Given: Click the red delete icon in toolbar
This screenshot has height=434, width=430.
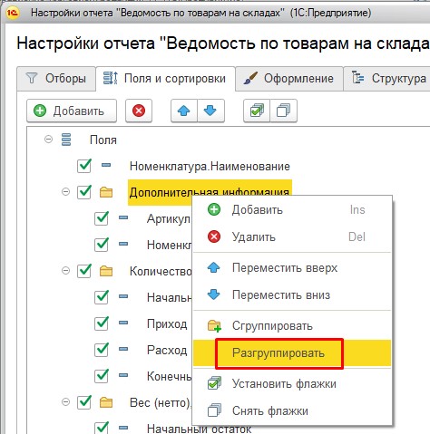Looking at the screenshot, I should coord(139,111).
